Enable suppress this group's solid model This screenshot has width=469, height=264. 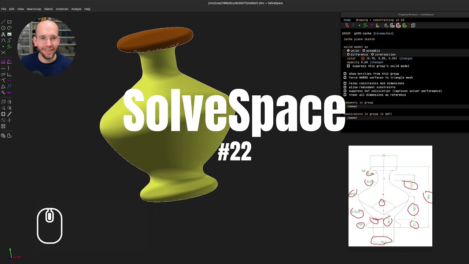tap(348, 66)
